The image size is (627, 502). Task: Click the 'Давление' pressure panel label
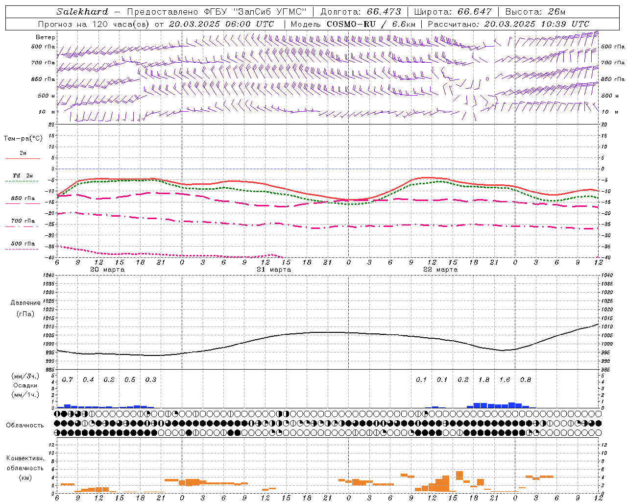tap(25, 303)
